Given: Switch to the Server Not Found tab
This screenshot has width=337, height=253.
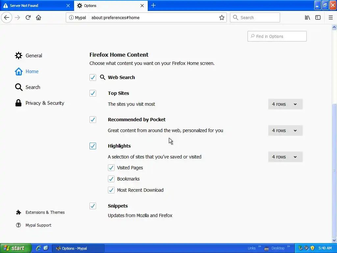Looking at the screenshot, I should [37, 6].
